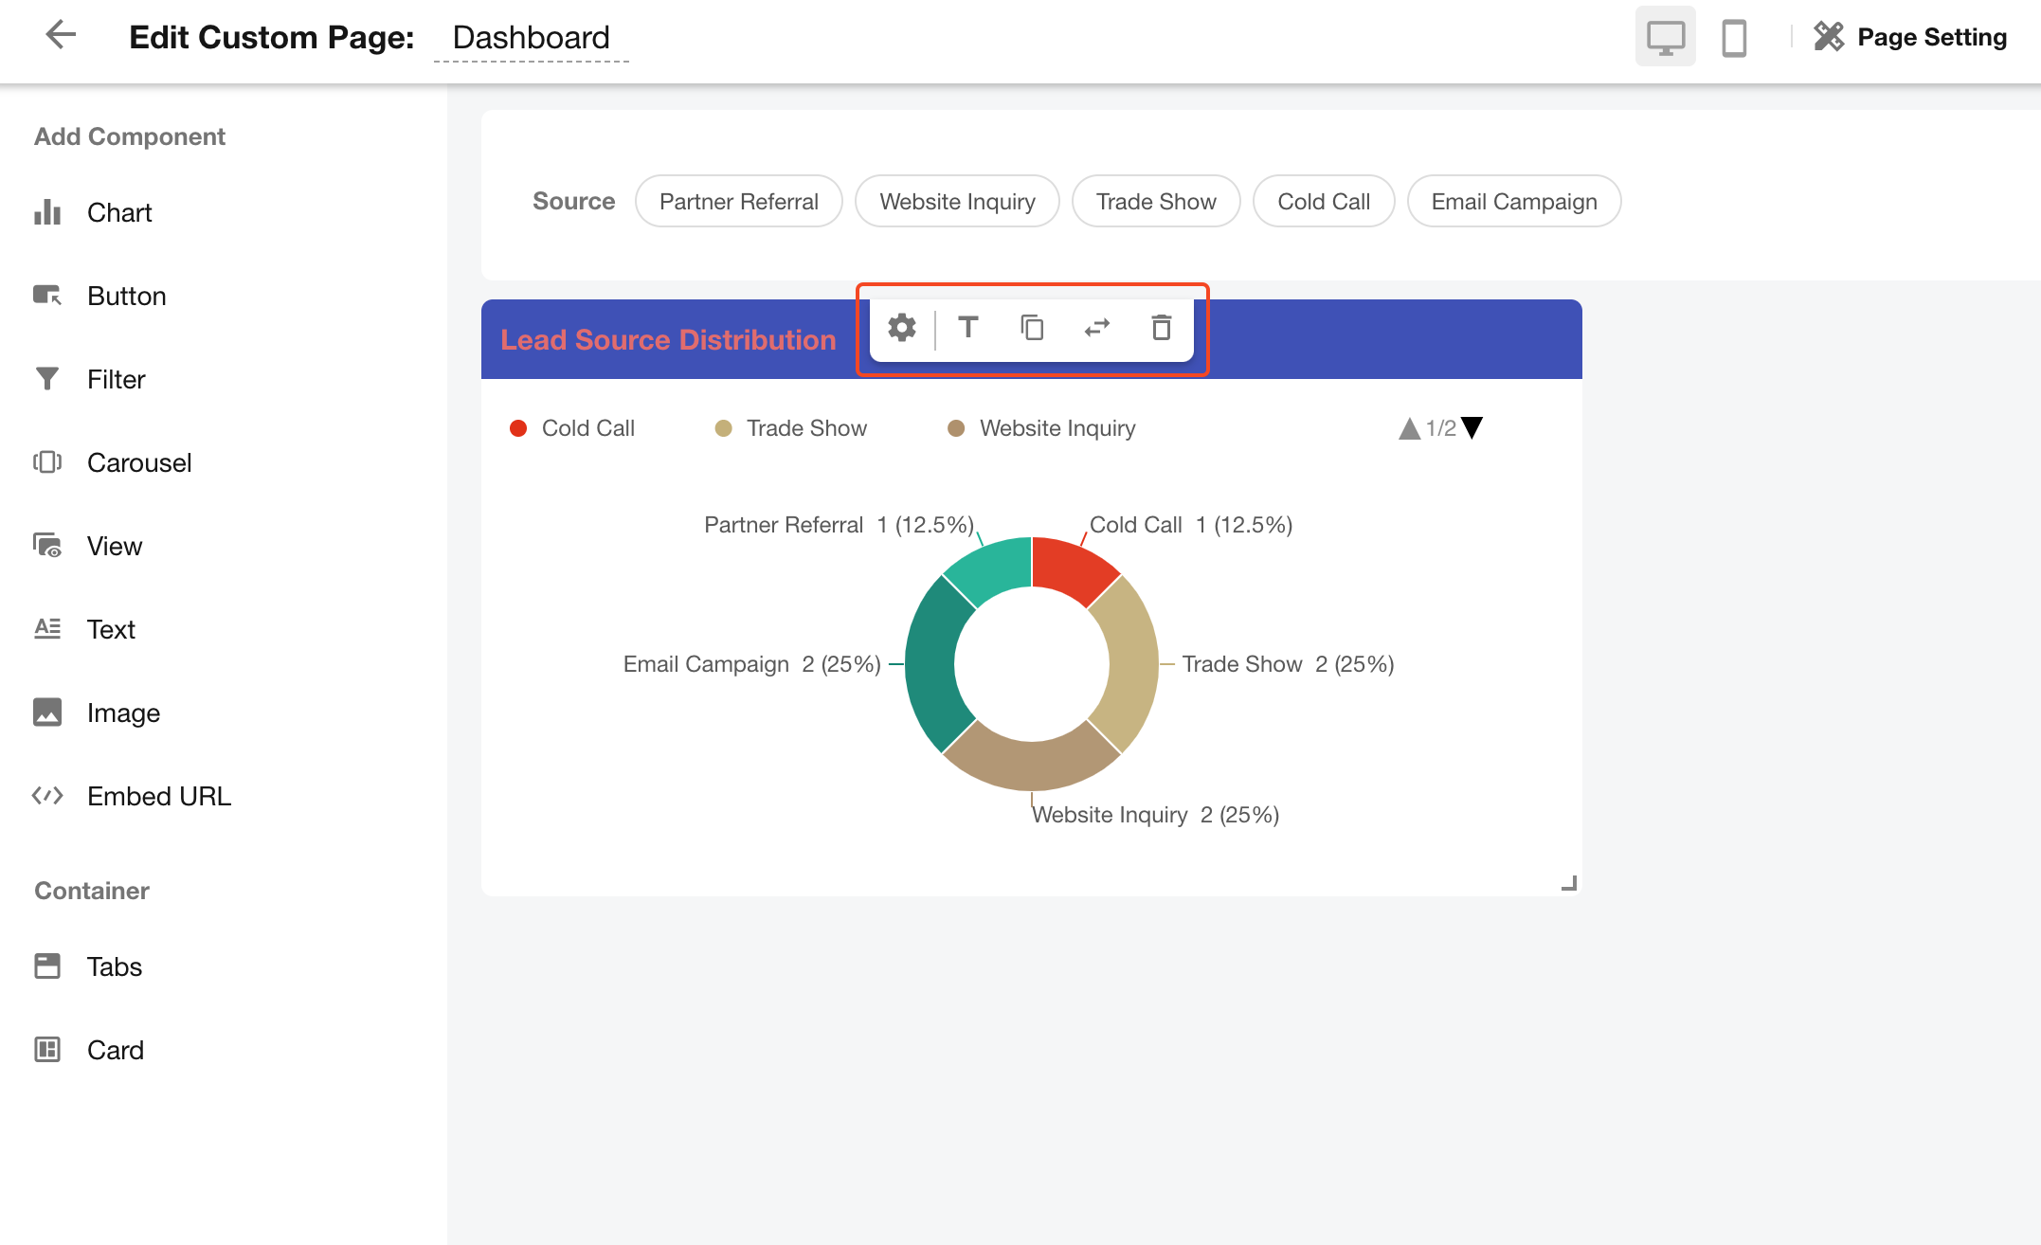
Task: Go to next legend page arrow
Action: pos(1472,428)
